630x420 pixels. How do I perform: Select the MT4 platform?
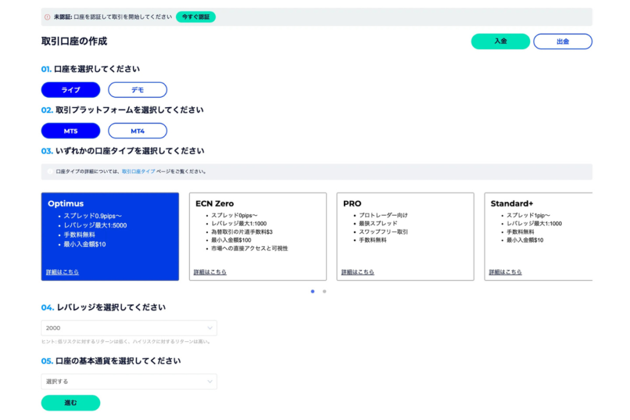pos(138,130)
